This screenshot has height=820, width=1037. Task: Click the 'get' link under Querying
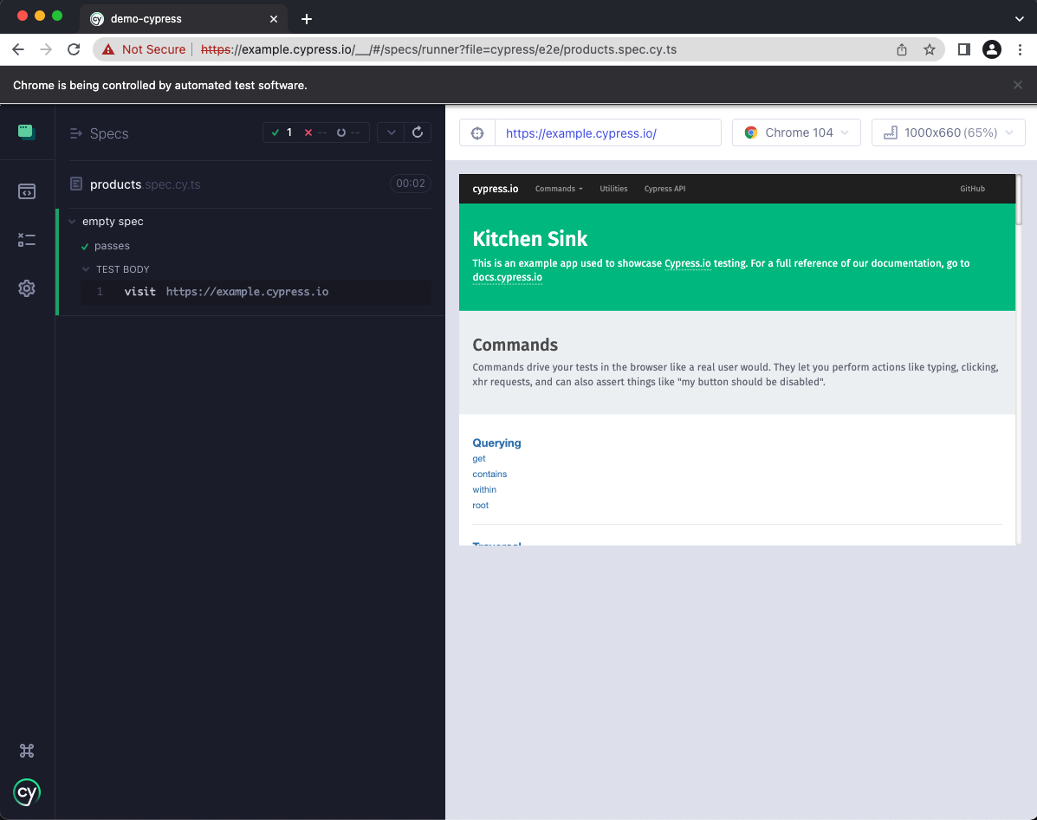(x=478, y=458)
